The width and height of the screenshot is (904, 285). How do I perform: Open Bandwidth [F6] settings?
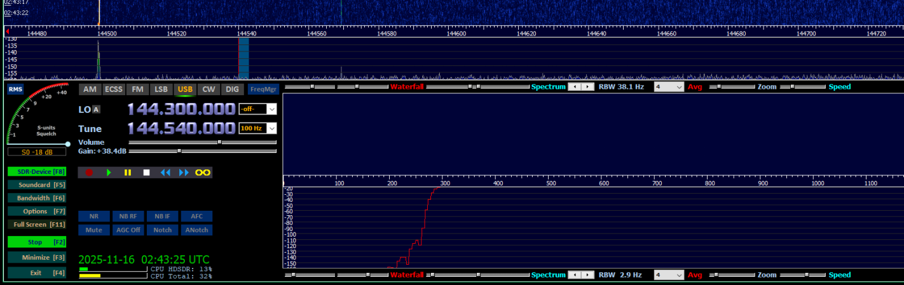point(36,198)
